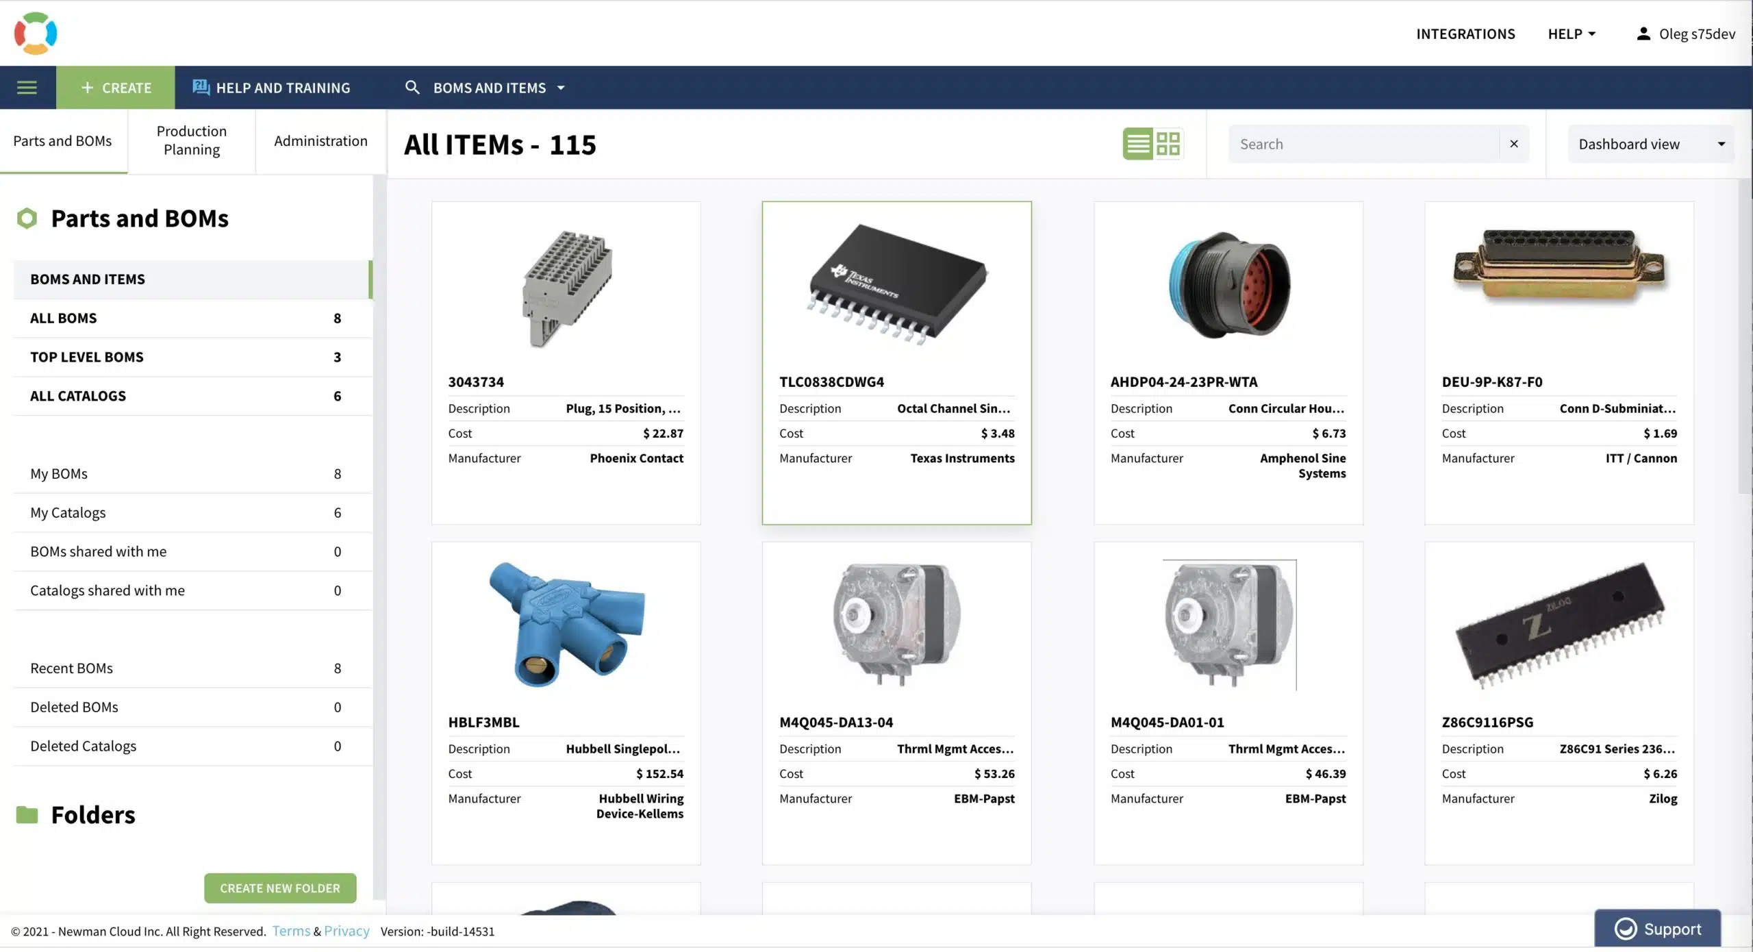
Task: Open ALL CATALOGS list
Action: [x=192, y=396]
